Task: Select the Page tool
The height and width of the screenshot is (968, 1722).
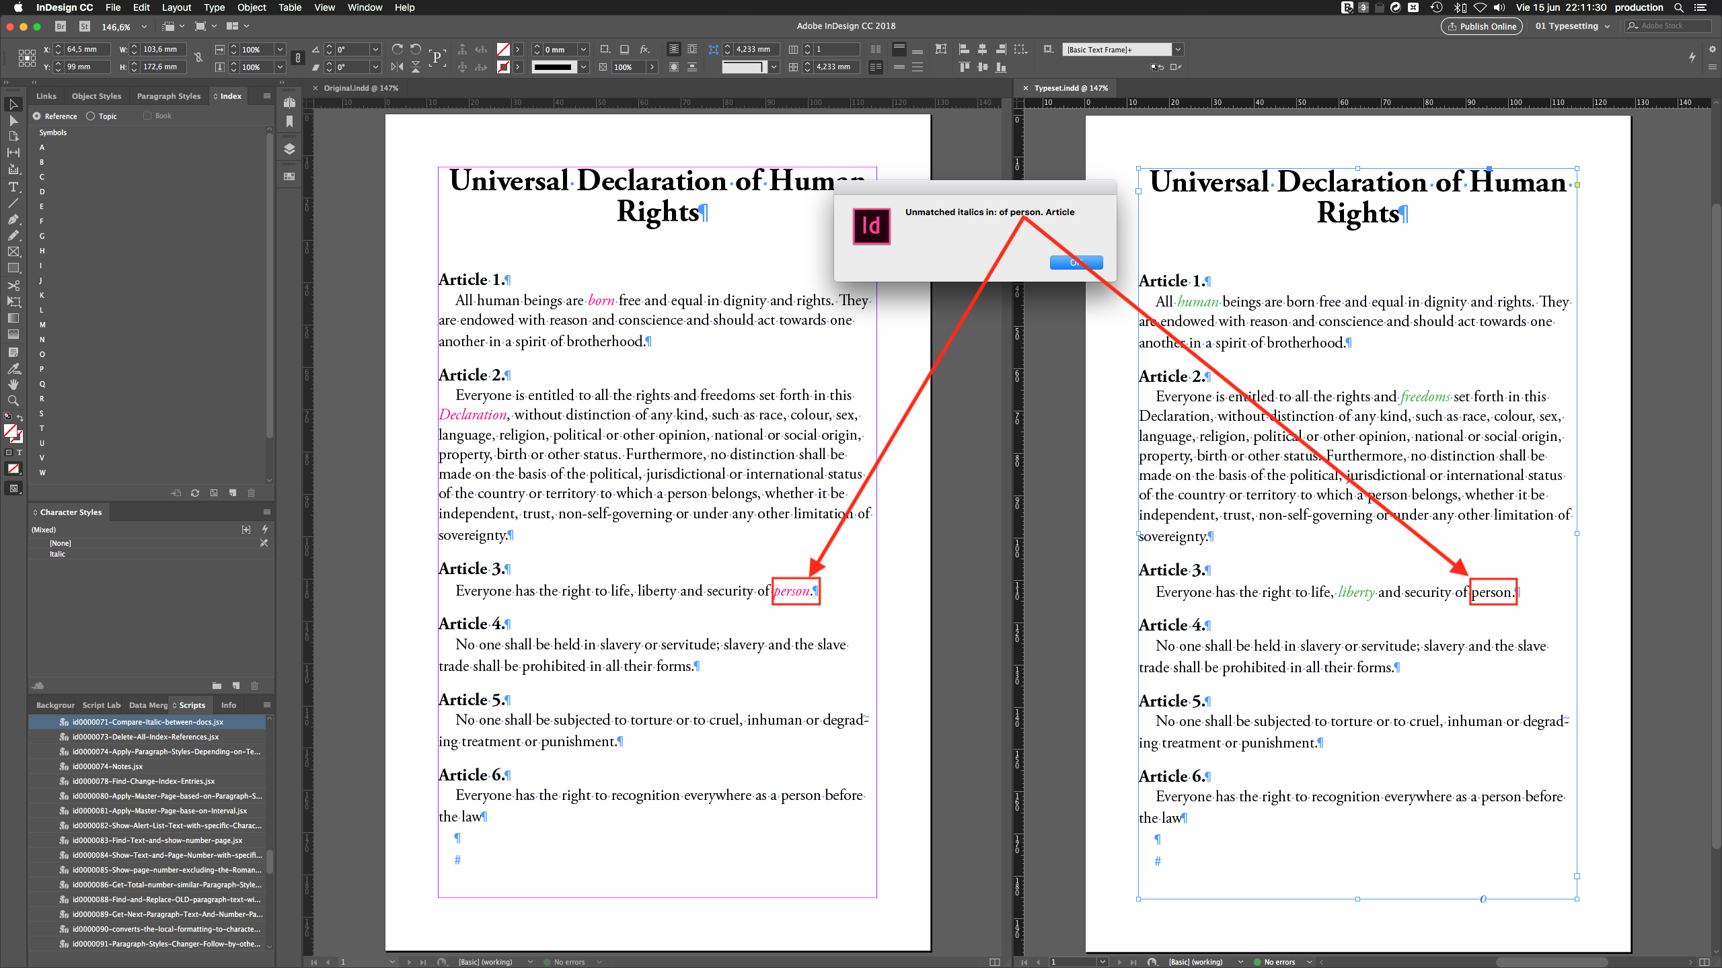Action: (x=13, y=136)
